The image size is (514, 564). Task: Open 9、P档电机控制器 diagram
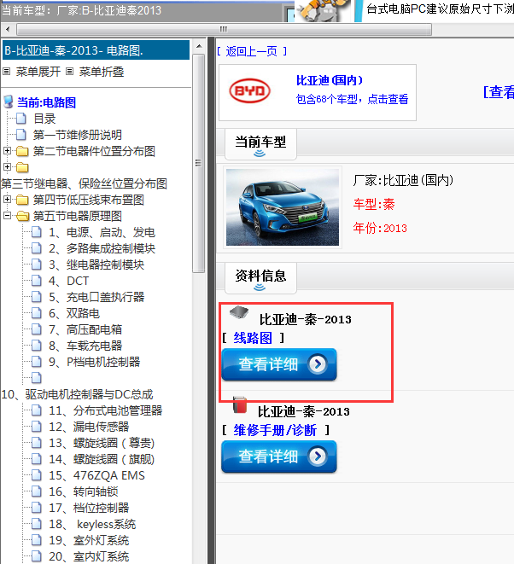point(94,362)
